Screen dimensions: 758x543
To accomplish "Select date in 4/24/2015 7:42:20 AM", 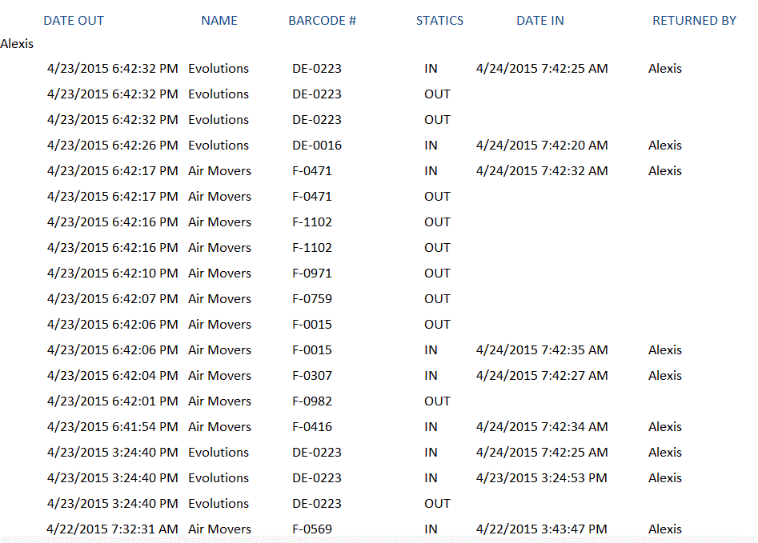I will pos(542,146).
